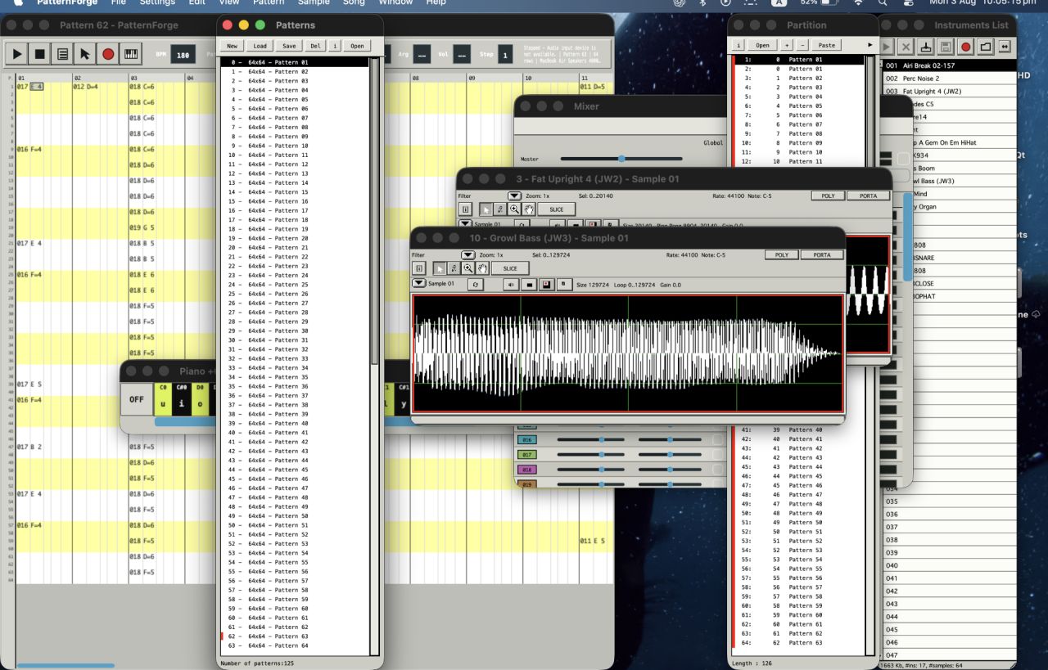Click the open folder icon in Instruments List
Viewport: 1048px width, 670px height.
point(985,47)
